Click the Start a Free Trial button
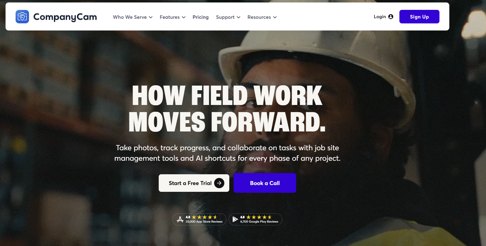Image resolution: width=486 pixels, height=246 pixels. pyautogui.click(x=194, y=183)
